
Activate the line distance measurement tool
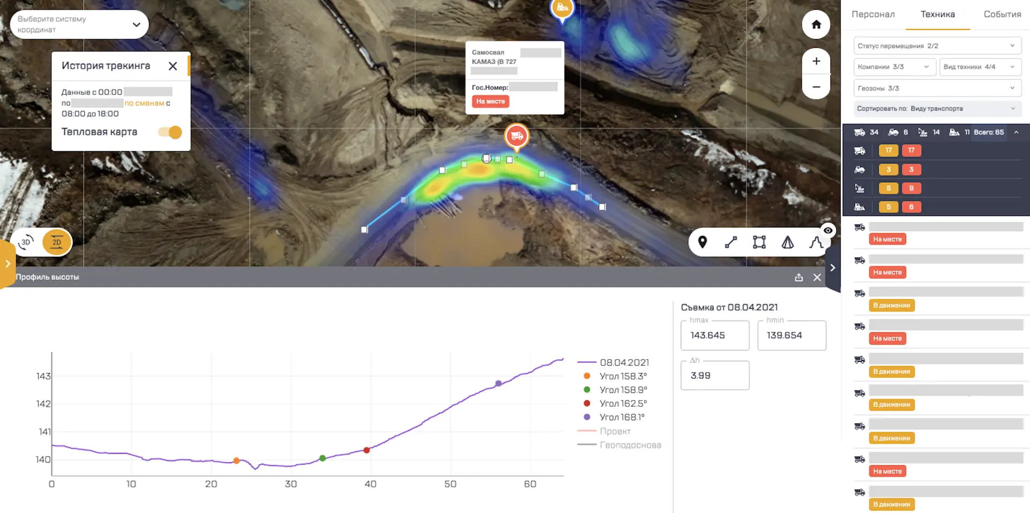pos(731,242)
